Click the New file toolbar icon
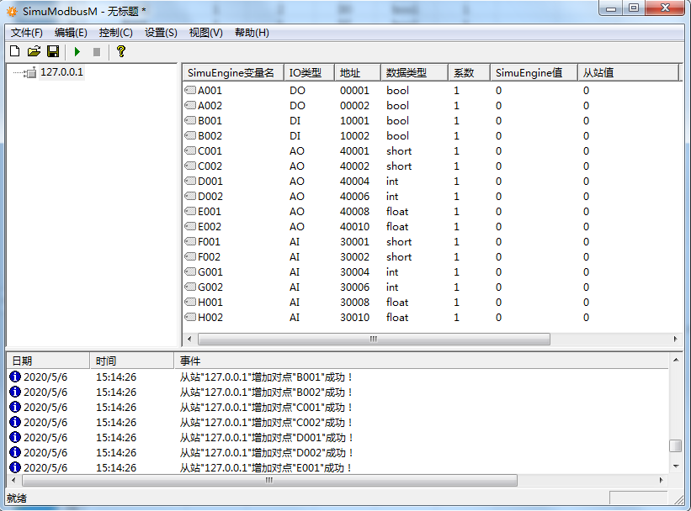 (14, 52)
